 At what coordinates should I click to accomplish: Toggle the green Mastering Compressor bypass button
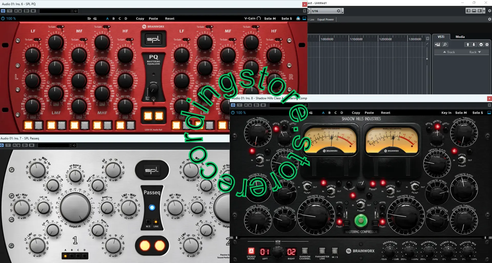tap(361, 221)
